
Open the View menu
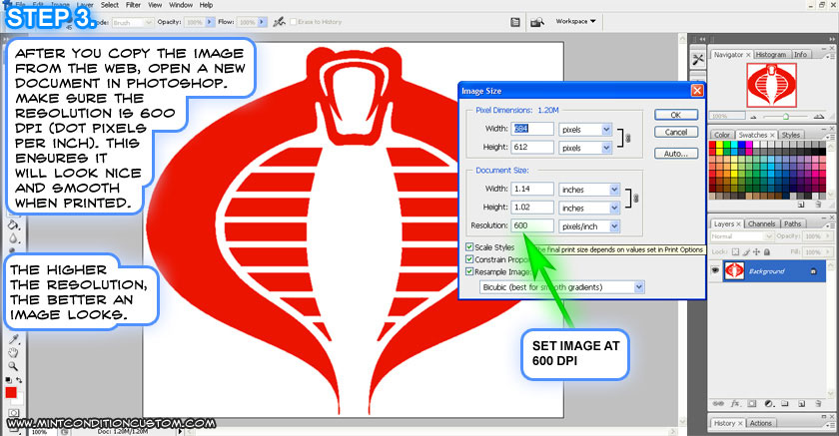click(x=155, y=5)
